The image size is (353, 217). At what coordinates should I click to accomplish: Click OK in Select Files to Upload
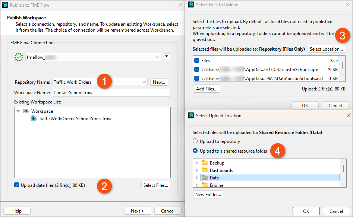click(305, 105)
